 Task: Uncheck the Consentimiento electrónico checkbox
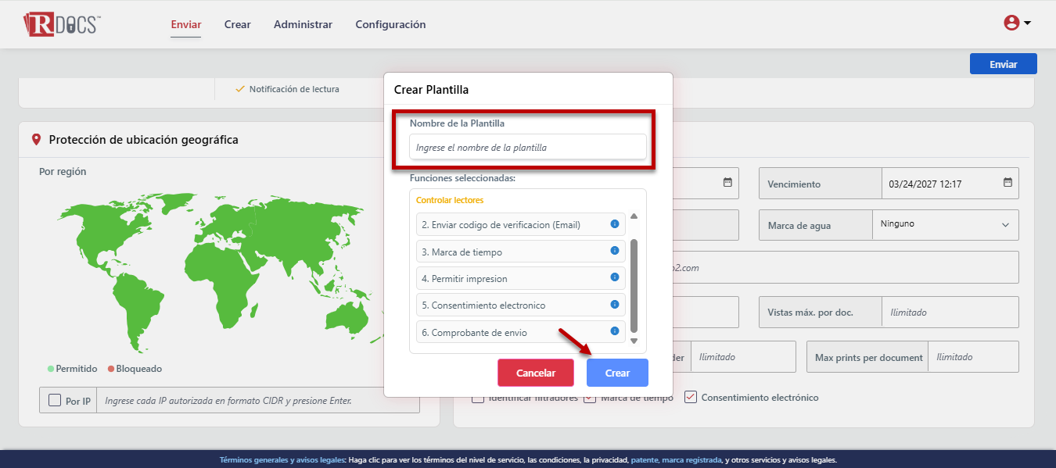(691, 397)
